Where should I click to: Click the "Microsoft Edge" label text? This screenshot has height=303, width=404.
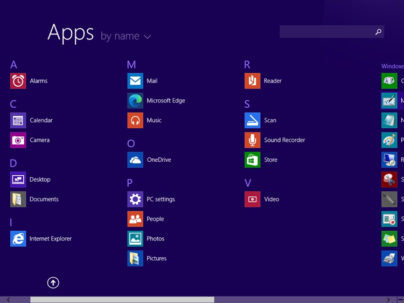tap(166, 101)
